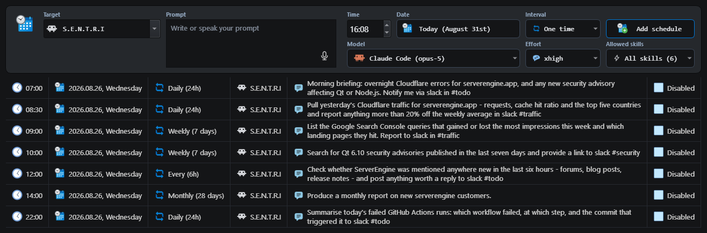Click the repeat icon for Daily (24h) at 07:00
707x233 pixels.
tap(160, 88)
